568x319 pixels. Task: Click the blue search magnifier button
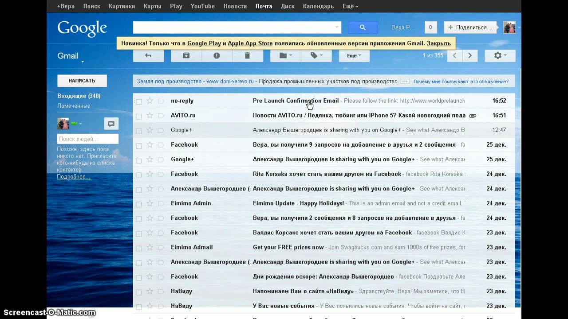point(363,27)
